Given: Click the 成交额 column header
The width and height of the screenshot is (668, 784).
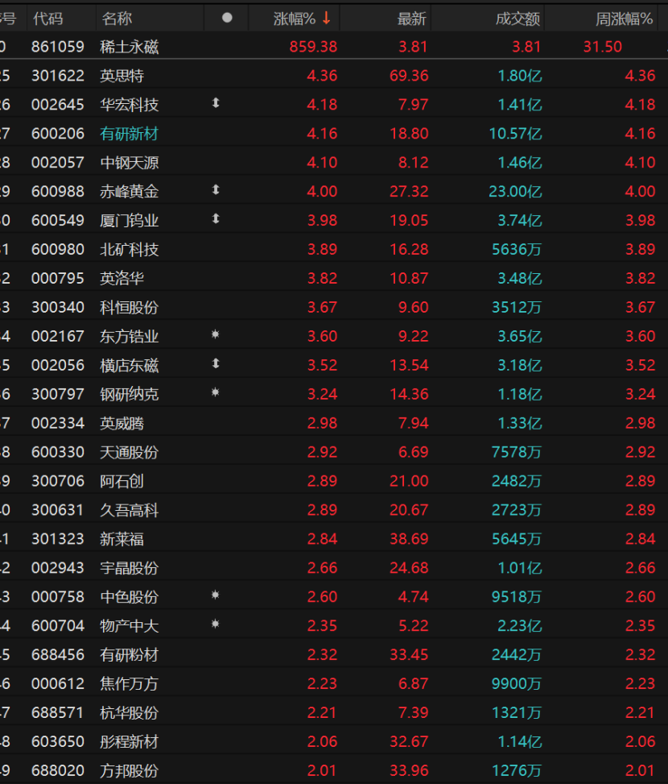Looking at the screenshot, I should 517,19.
